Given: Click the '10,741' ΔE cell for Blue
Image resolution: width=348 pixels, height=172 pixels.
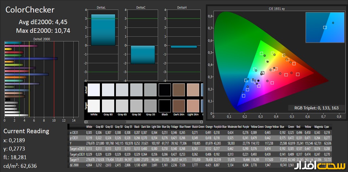Looking at the screenshot, I should (x=283, y=165).
